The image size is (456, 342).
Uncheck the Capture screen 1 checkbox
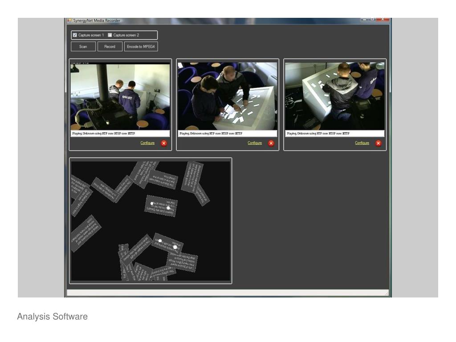75,35
